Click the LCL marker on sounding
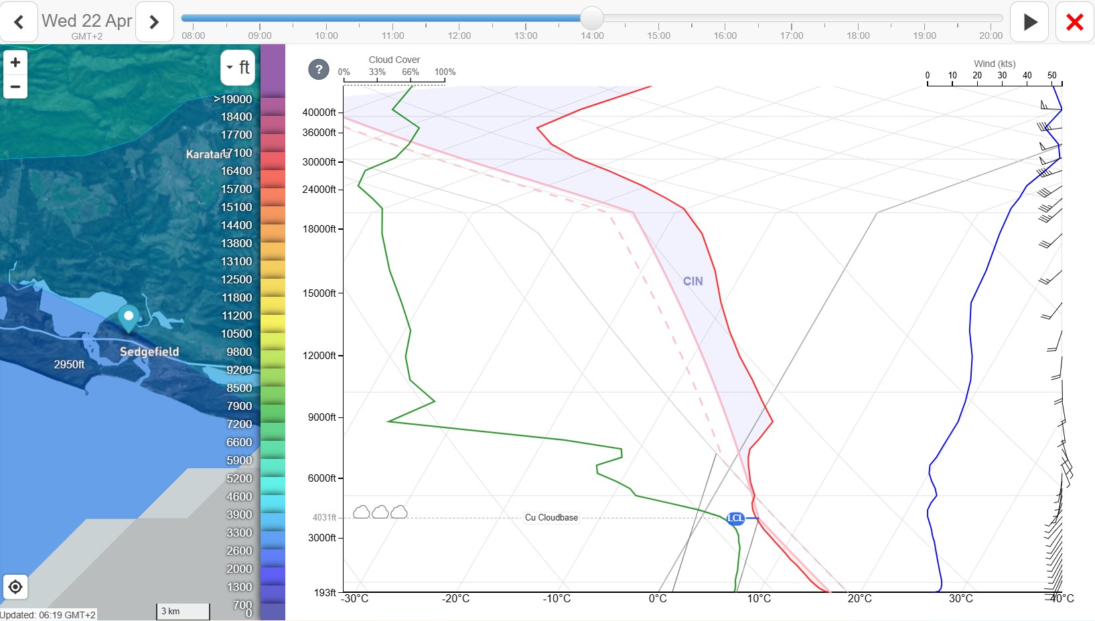This screenshot has height=621, width=1095. tap(735, 518)
